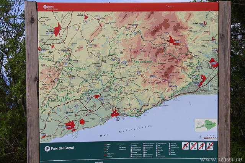Click the 'Sant Miquel d'Olèrdola' place name
The width and height of the screenshot is (245, 163).
coord(64,50)
